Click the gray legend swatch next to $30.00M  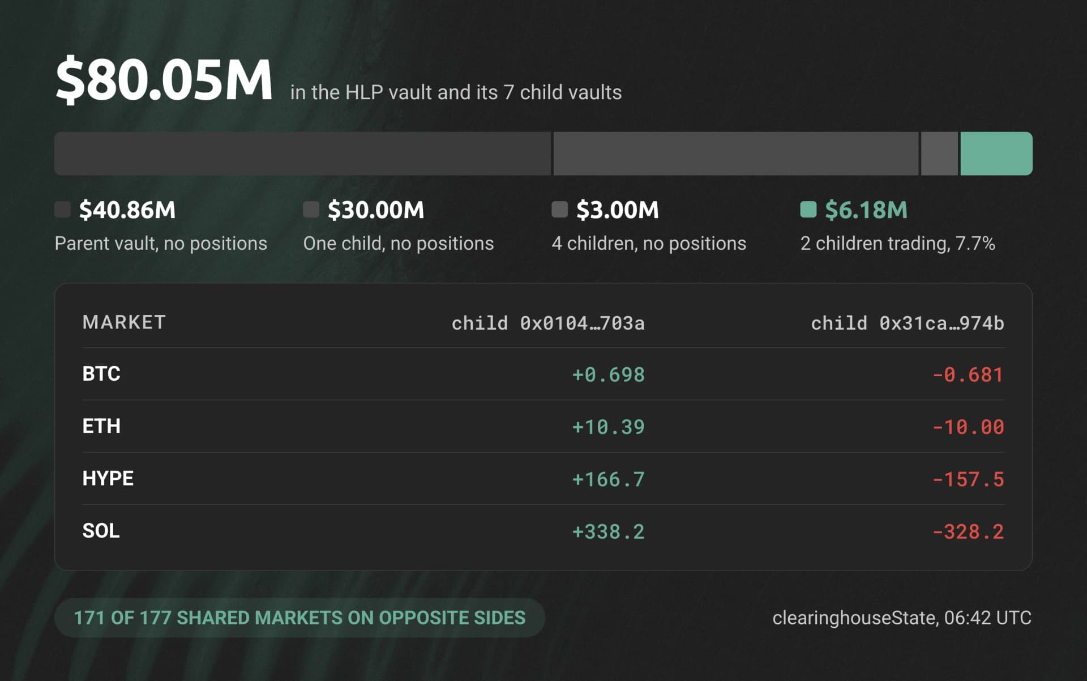tap(311, 210)
